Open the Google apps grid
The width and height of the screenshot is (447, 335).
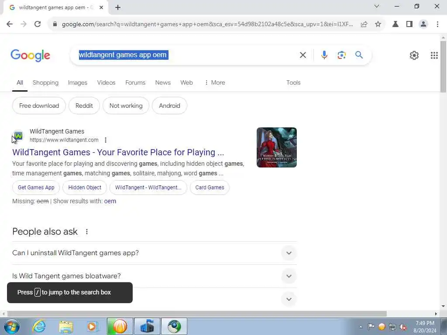click(x=434, y=55)
